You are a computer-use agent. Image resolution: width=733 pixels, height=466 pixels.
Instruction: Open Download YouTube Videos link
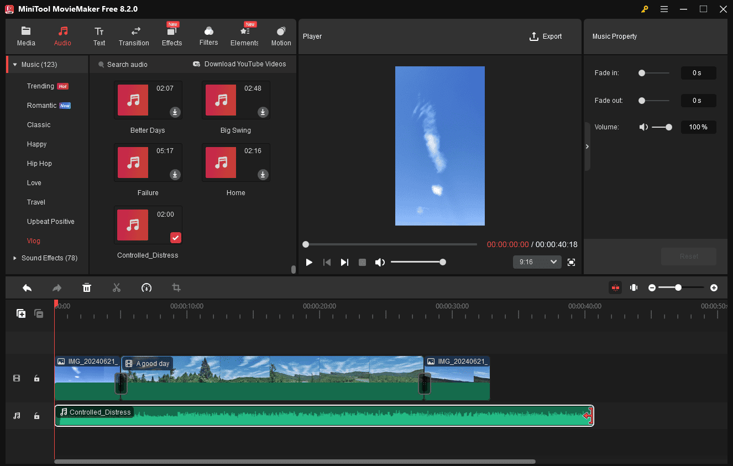[x=239, y=64]
